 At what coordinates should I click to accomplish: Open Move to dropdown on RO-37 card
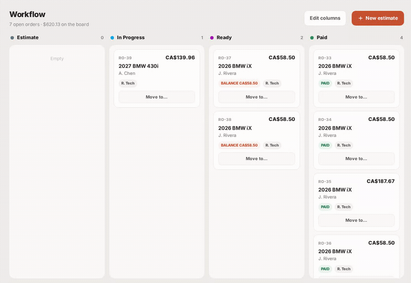256,97
